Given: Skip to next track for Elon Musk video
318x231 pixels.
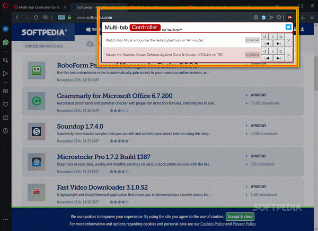Looking at the screenshot, I should 279,43.
